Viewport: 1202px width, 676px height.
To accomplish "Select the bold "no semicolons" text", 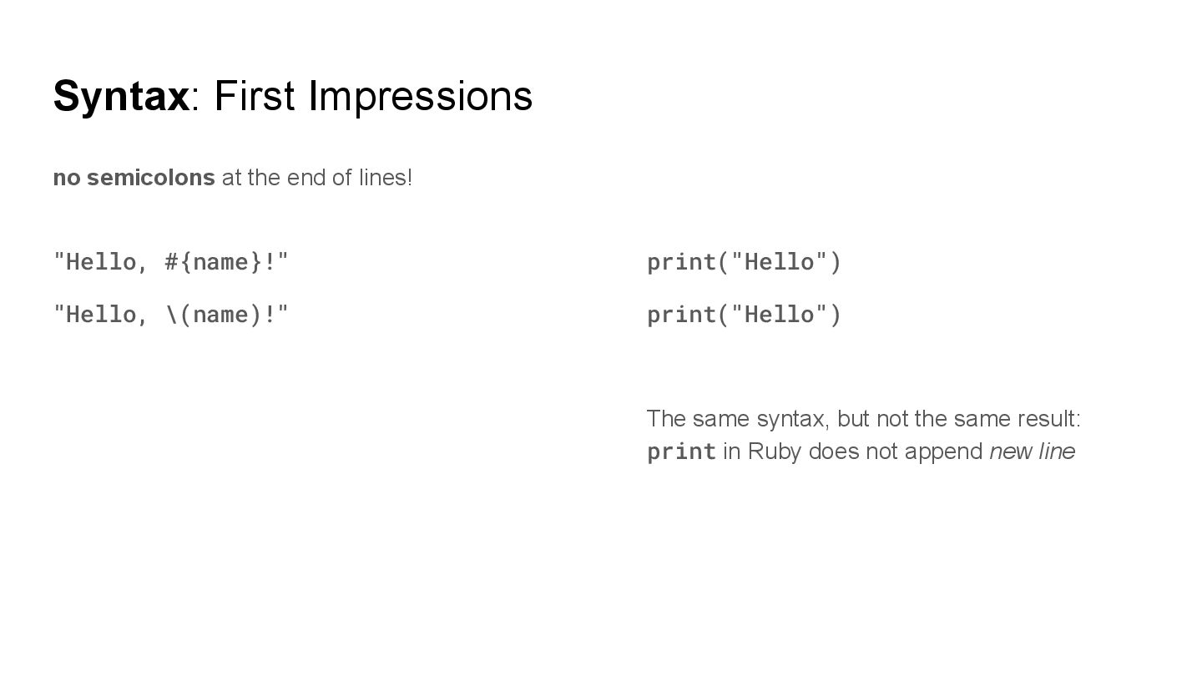I will 134,178.
